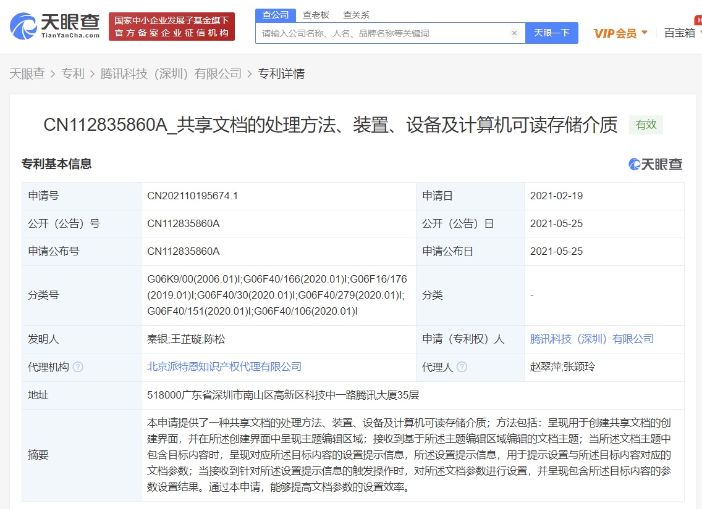Click the red 国家中小企业发展子基金 badge

(171, 26)
